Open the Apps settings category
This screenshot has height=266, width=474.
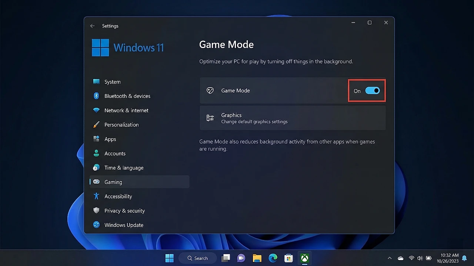point(110,139)
